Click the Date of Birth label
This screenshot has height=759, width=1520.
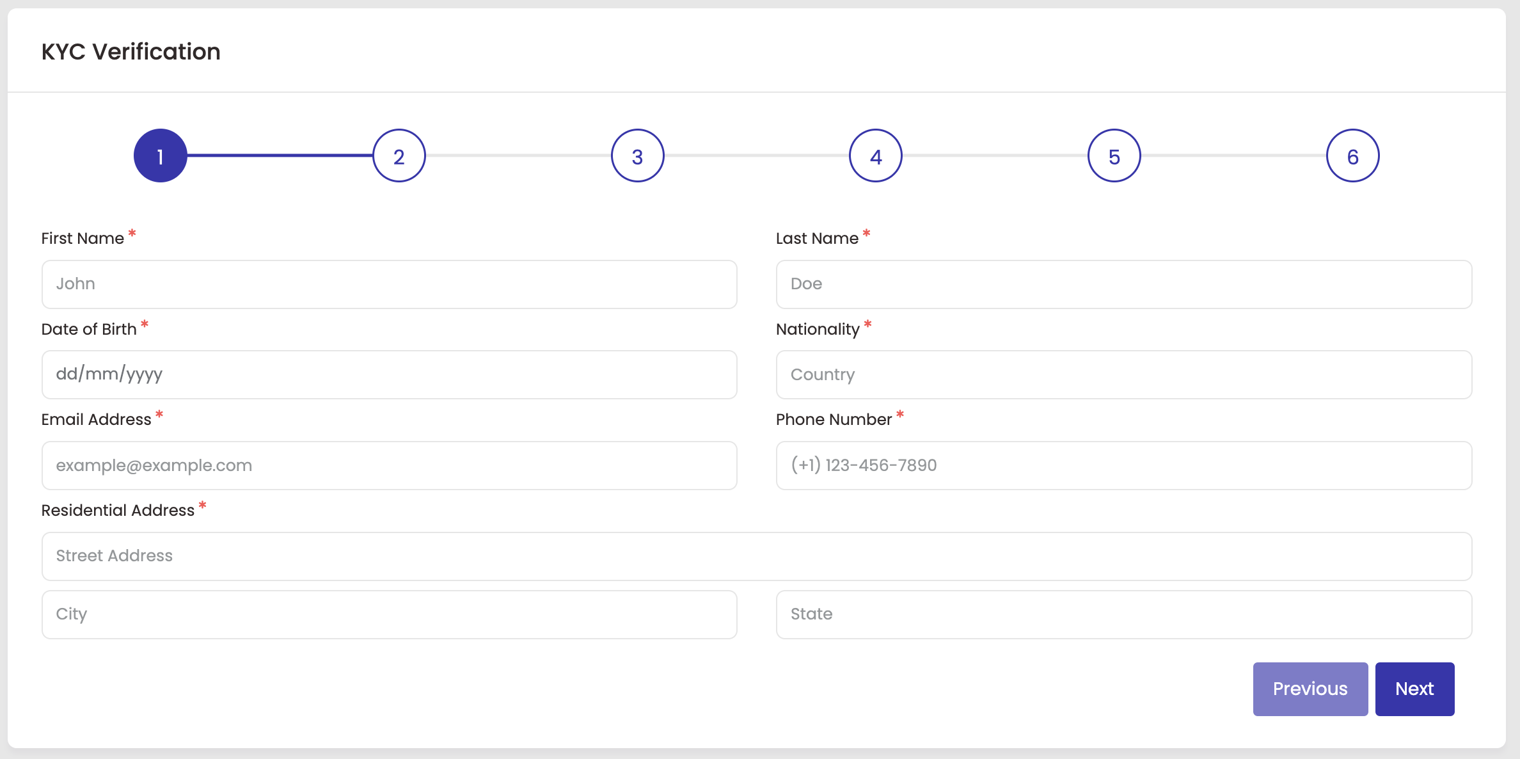tap(89, 330)
